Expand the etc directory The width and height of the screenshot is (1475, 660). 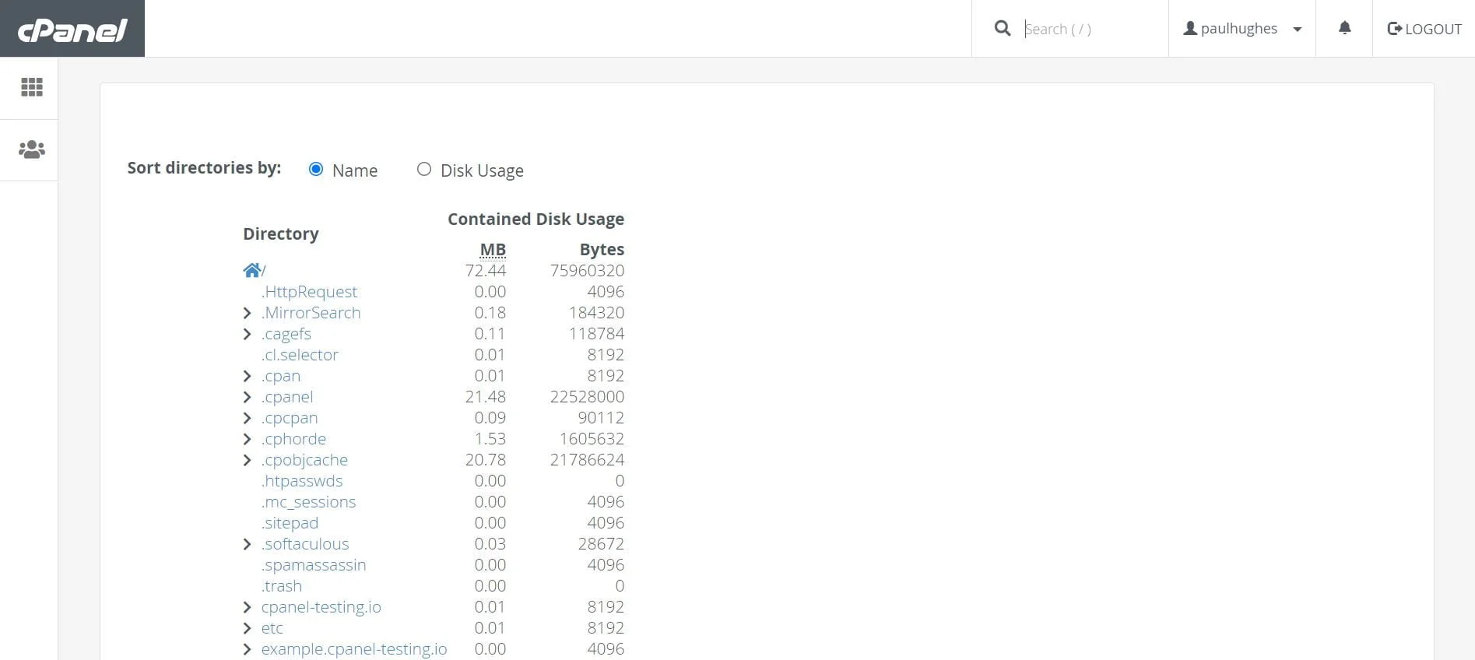point(248,628)
